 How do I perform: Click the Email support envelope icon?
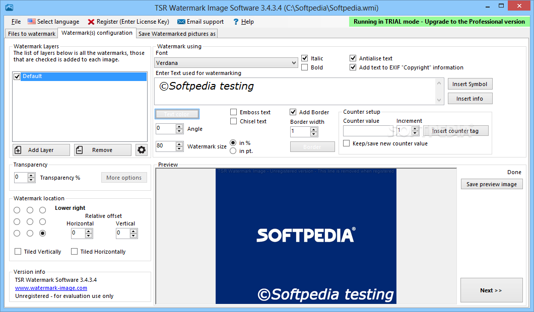tap(181, 22)
